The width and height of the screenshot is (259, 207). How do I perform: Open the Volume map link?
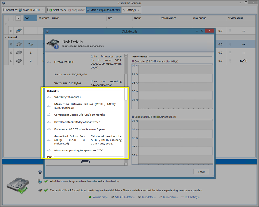tap(100, 197)
